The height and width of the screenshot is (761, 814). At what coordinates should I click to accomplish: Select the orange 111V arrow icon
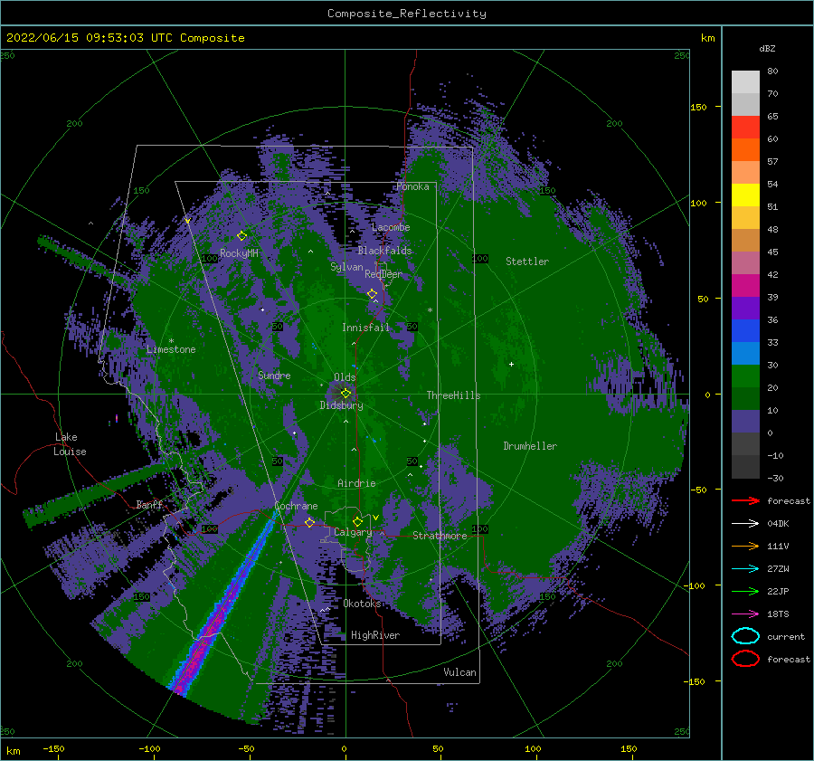745,546
